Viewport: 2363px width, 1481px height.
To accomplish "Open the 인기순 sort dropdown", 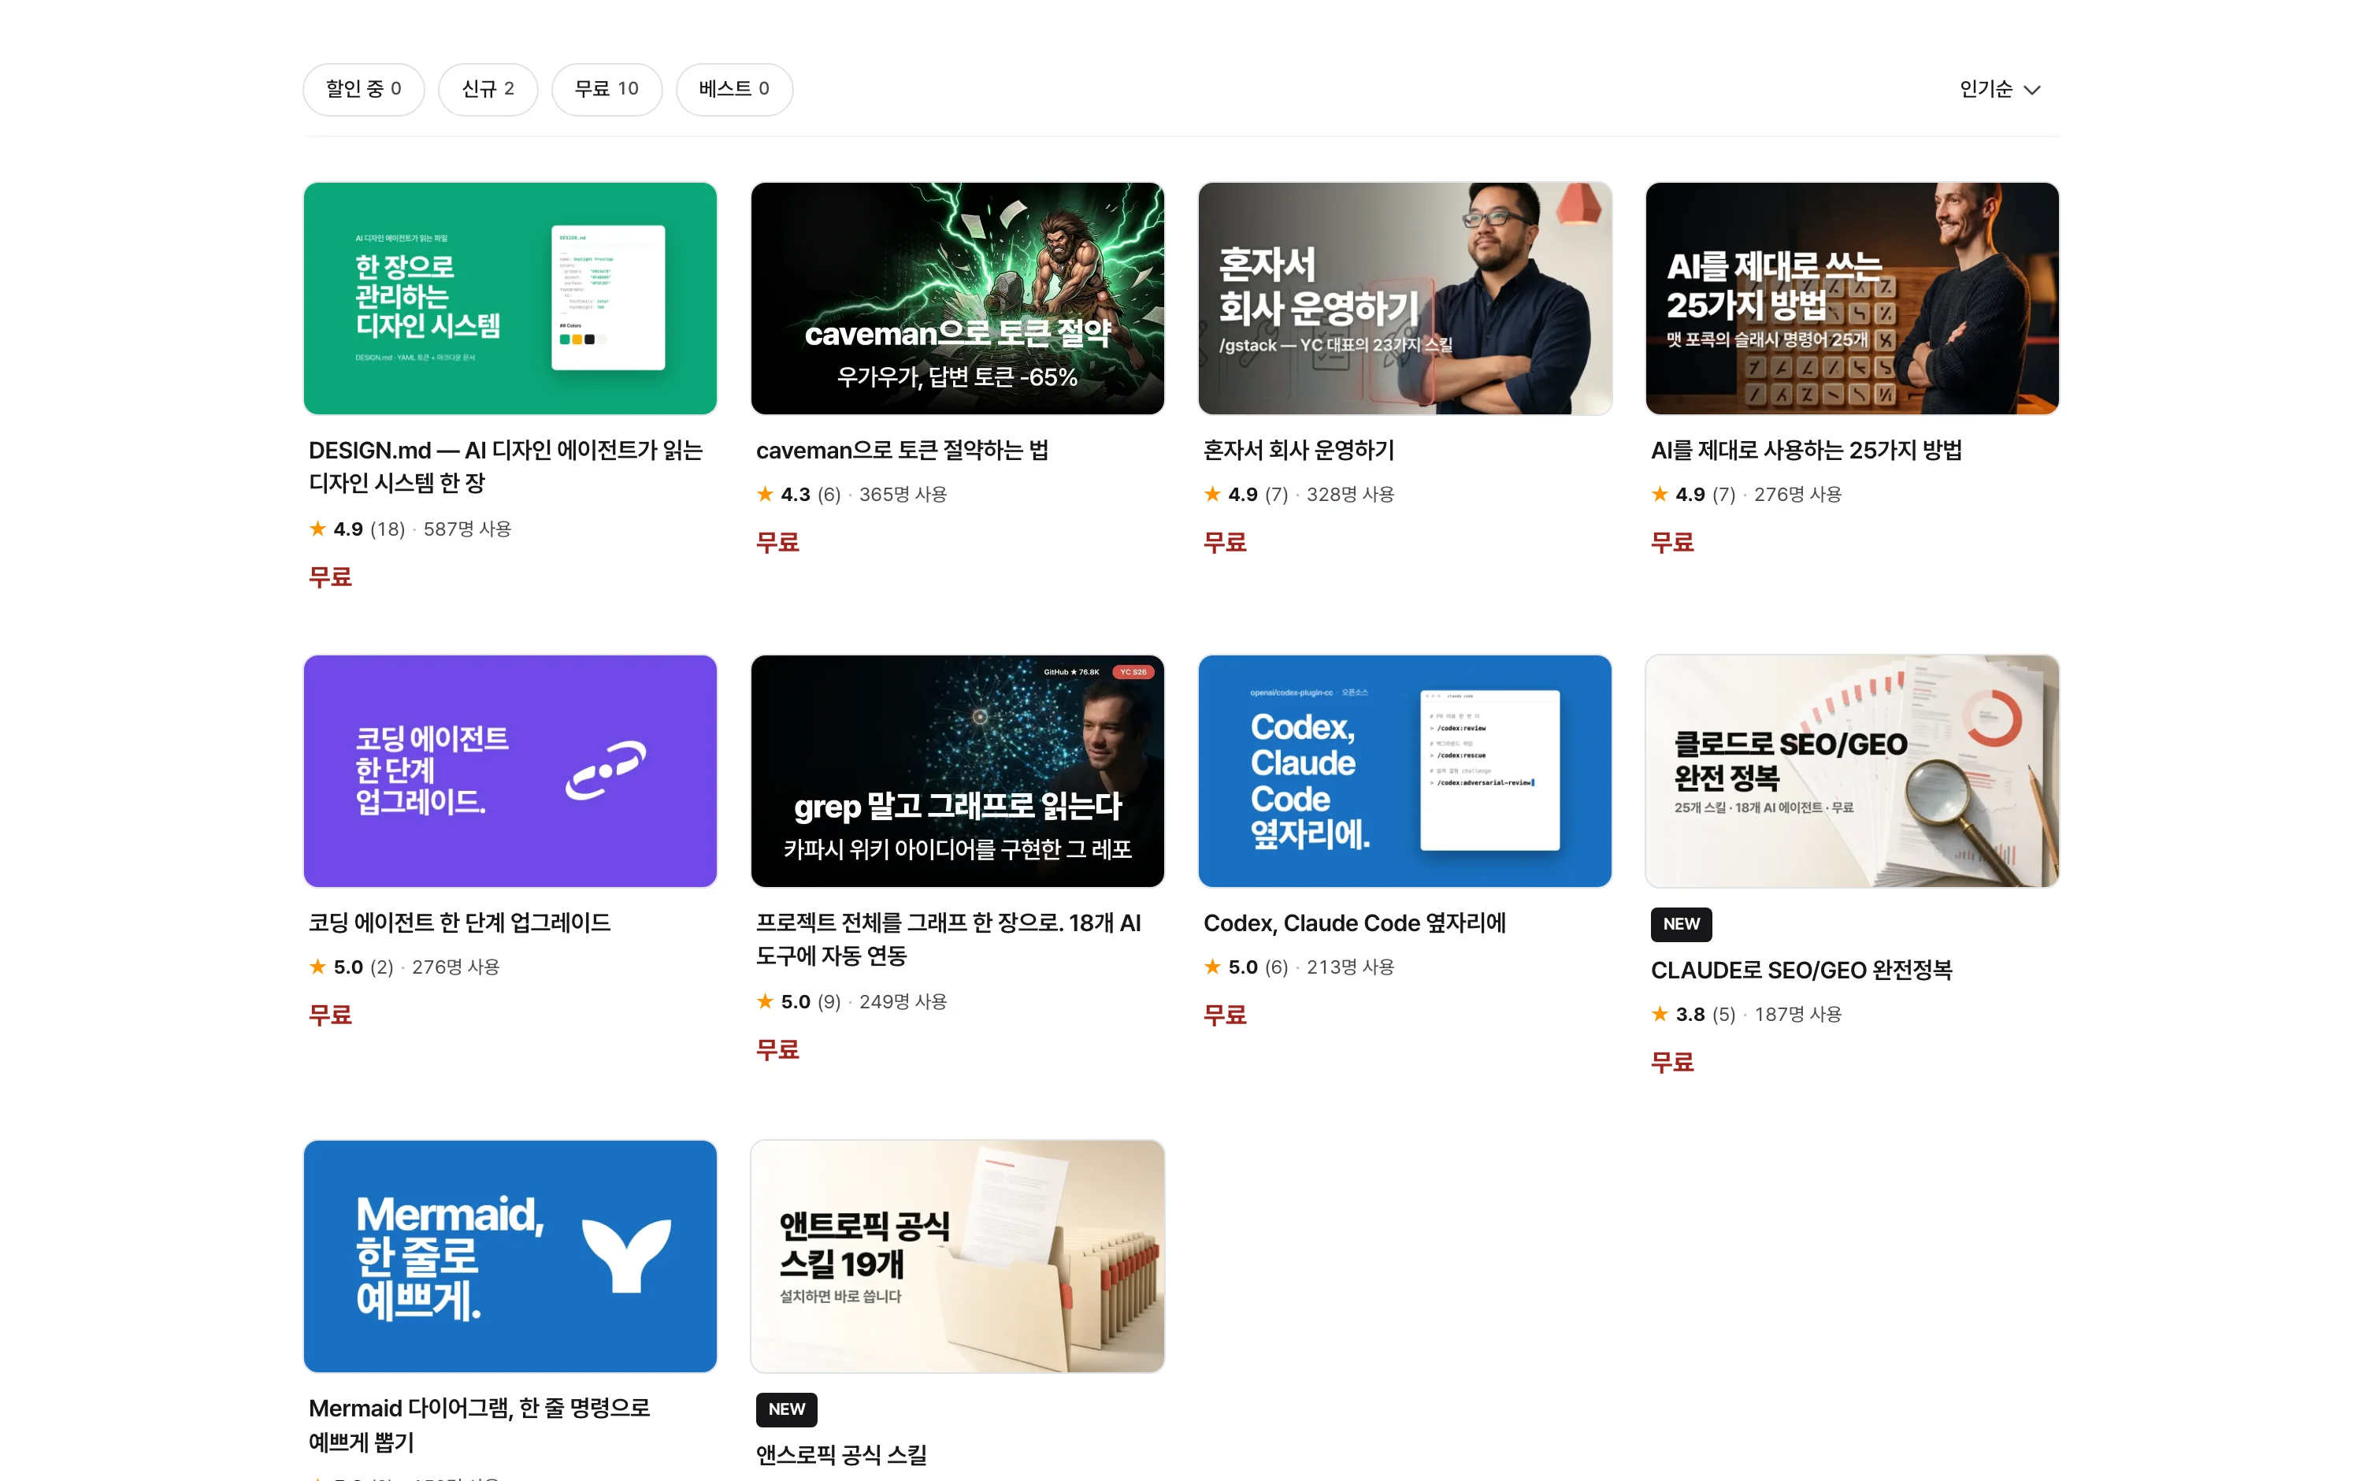I will [x=2000, y=89].
